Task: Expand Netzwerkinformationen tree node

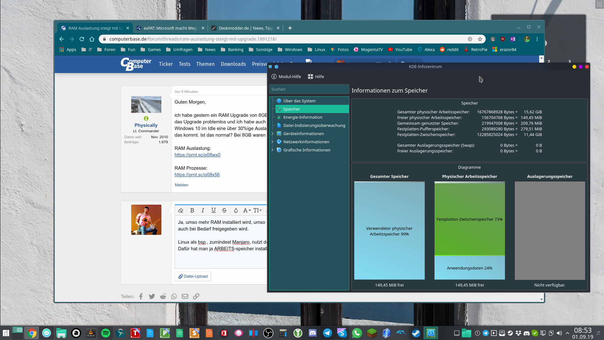Action: coord(272,142)
